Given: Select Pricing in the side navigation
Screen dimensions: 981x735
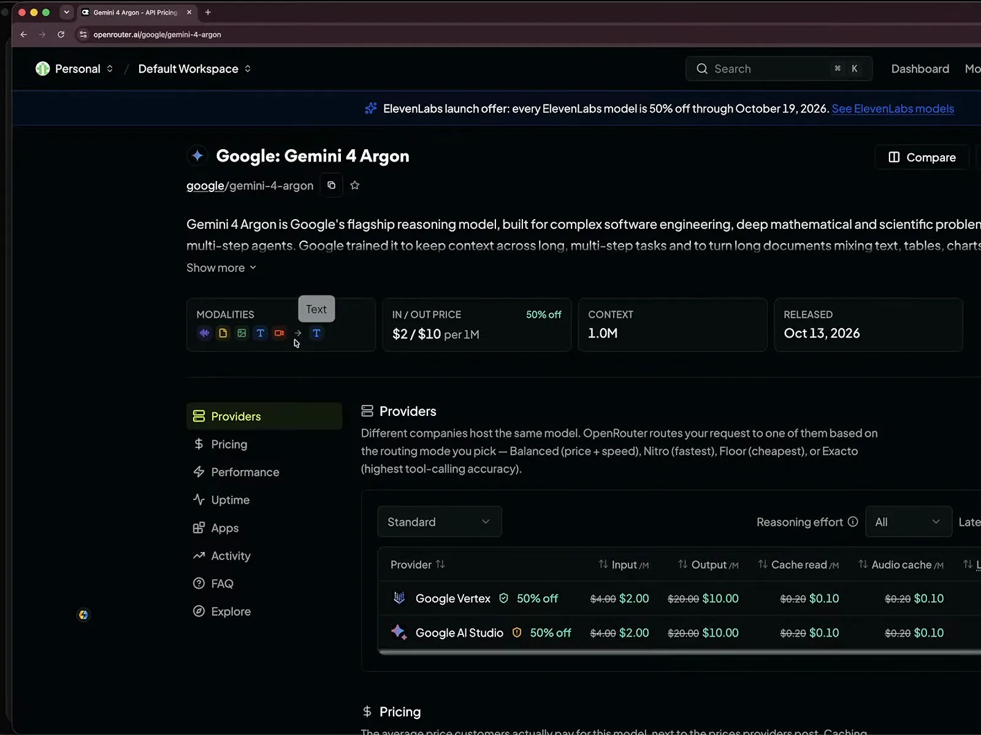Looking at the screenshot, I should click(264, 444).
